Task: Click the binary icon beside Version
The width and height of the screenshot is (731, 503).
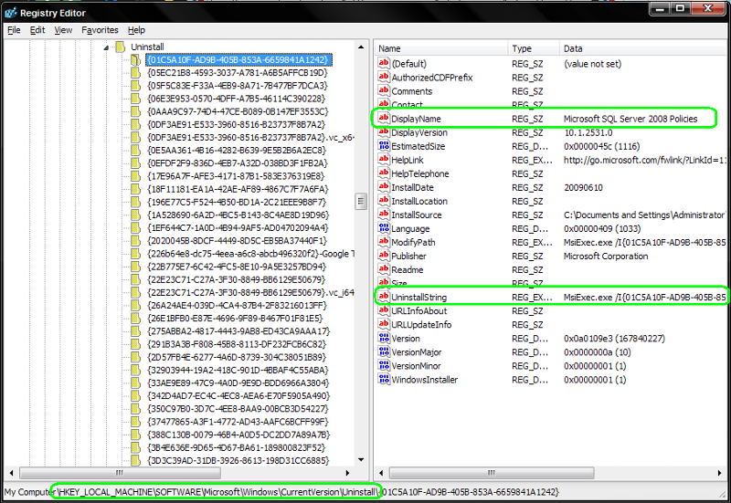Action: [384, 338]
